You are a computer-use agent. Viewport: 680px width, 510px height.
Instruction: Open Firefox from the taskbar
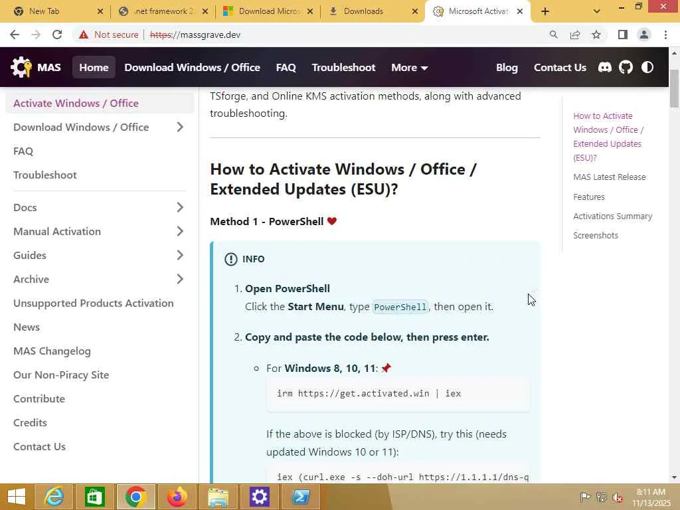pos(177,497)
